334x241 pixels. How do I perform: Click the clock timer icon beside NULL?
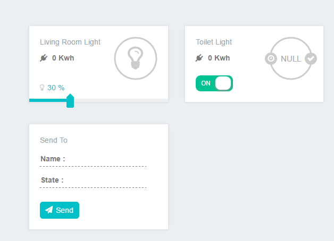[271, 58]
